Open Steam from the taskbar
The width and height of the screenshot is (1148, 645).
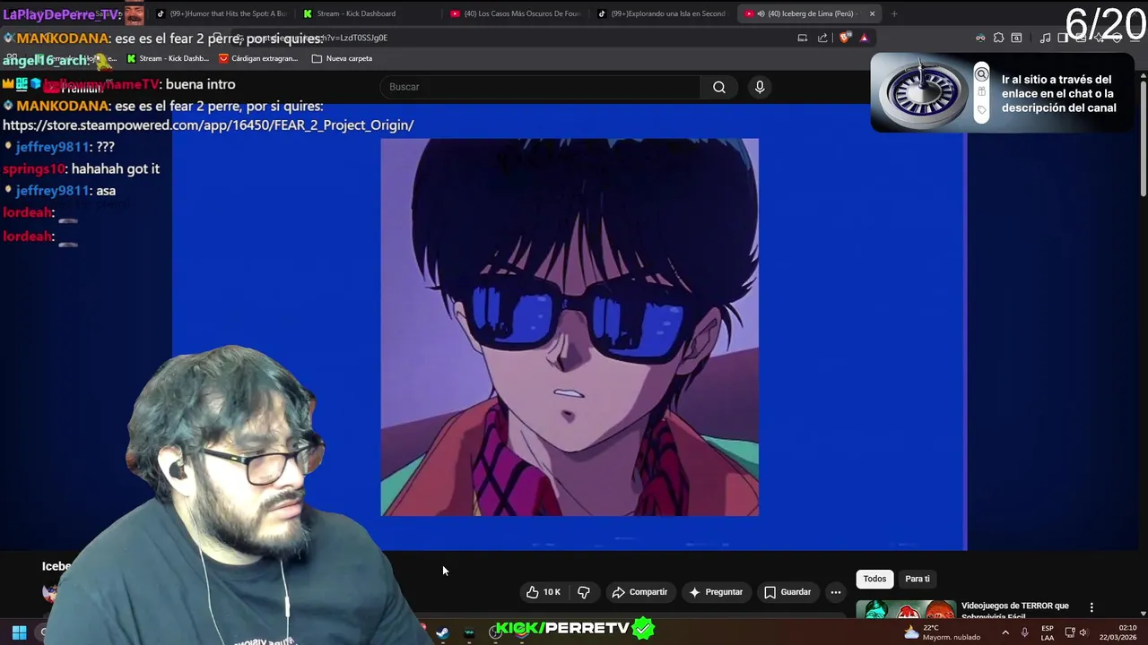coord(442,632)
